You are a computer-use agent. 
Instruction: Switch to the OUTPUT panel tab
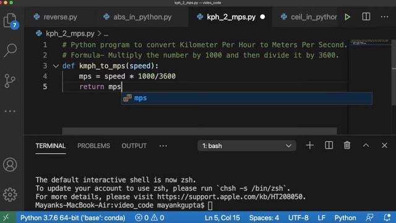pos(134,146)
